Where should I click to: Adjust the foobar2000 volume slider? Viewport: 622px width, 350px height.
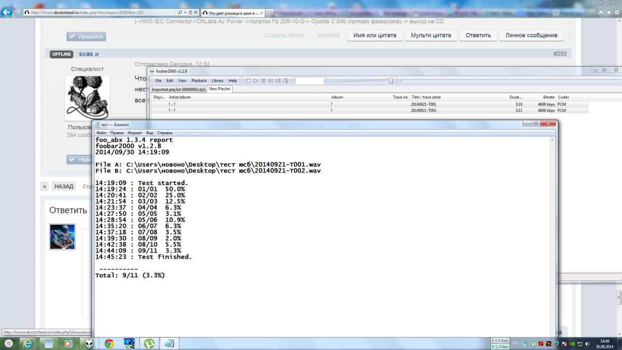(361, 81)
